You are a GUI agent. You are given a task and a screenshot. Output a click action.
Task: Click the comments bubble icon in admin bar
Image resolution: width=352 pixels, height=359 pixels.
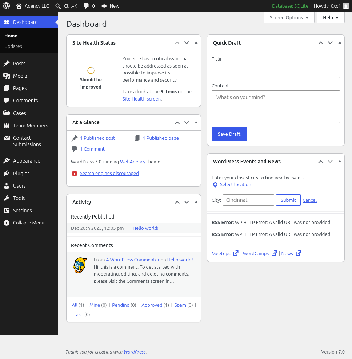tap(86, 6)
